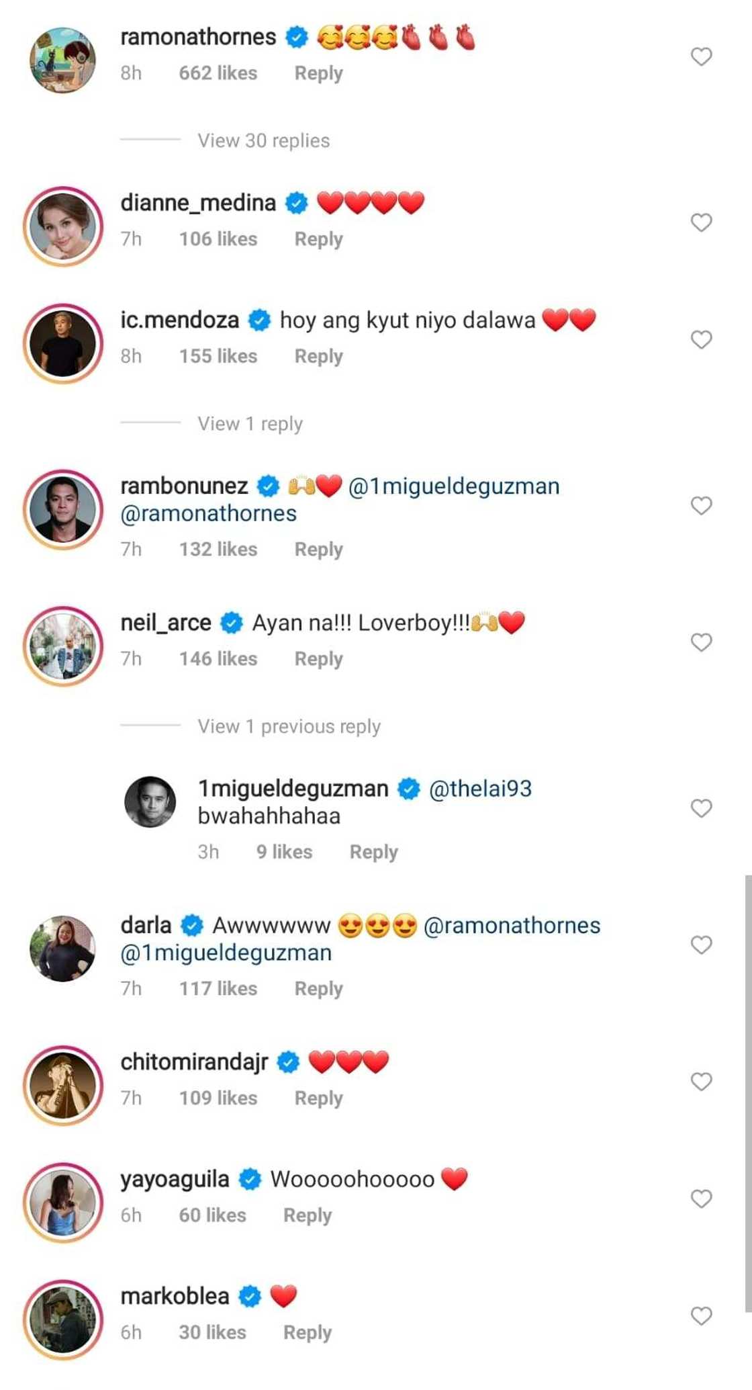Reply to neil_arce's comment

pyautogui.click(x=318, y=659)
